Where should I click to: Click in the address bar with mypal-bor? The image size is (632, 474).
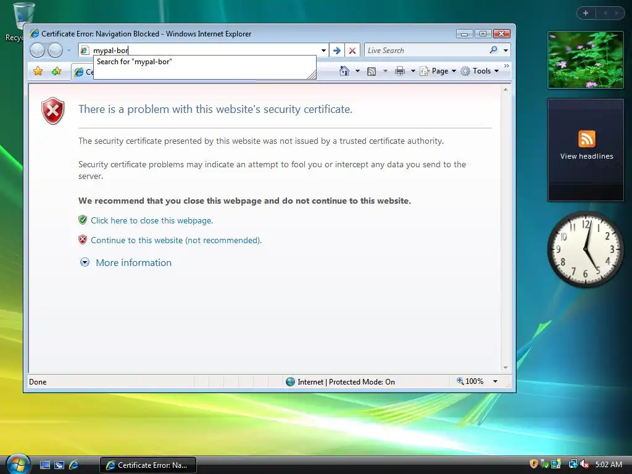point(204,51)
